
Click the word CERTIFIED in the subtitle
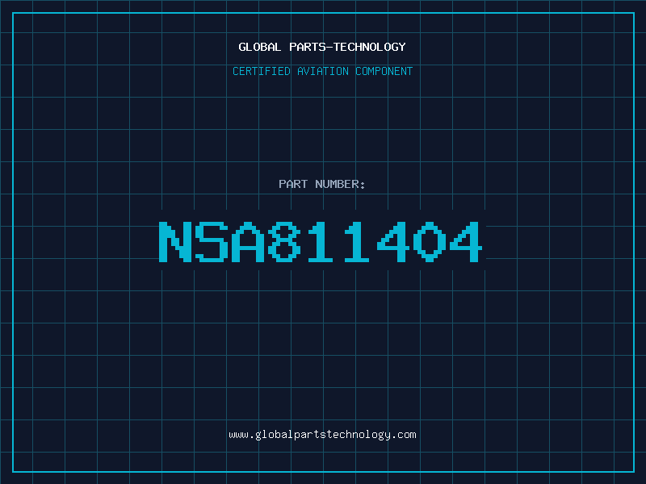tap(262, 71)
